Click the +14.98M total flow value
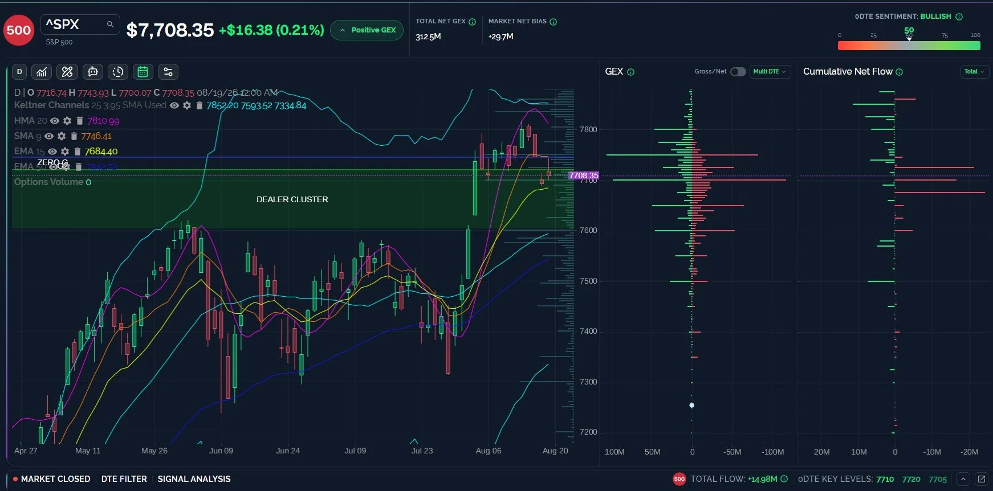The height and width of the screenshot is (491, 993). tap(763, 479)
